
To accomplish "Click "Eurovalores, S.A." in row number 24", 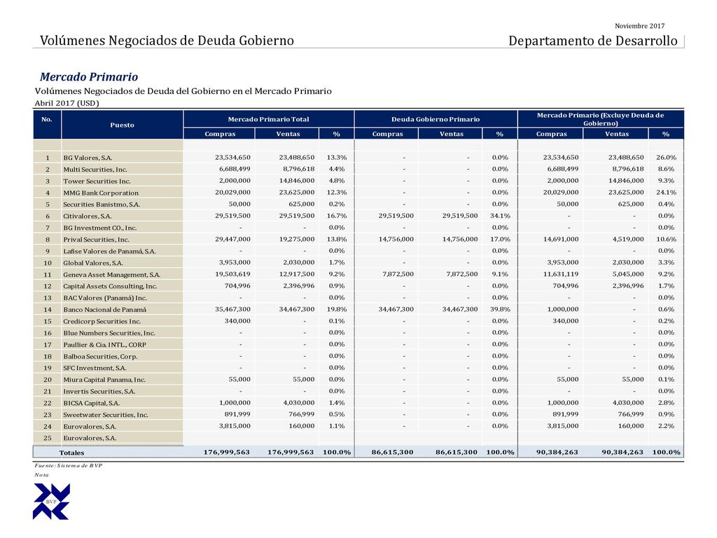I will click(x=90, y=427).
